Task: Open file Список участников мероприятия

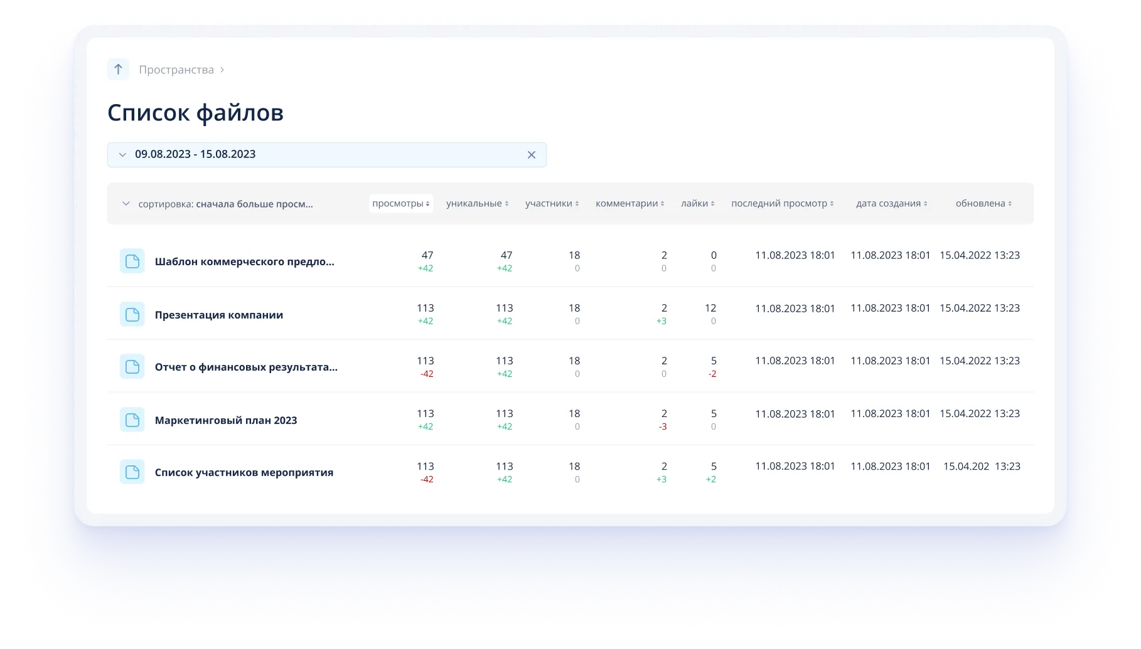Action: [x=244, y=473]
